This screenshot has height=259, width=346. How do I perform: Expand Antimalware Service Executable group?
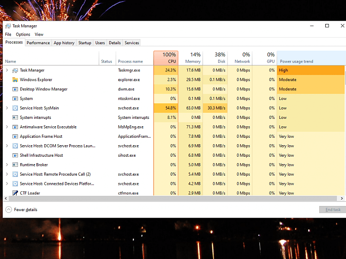click(7, 127)
